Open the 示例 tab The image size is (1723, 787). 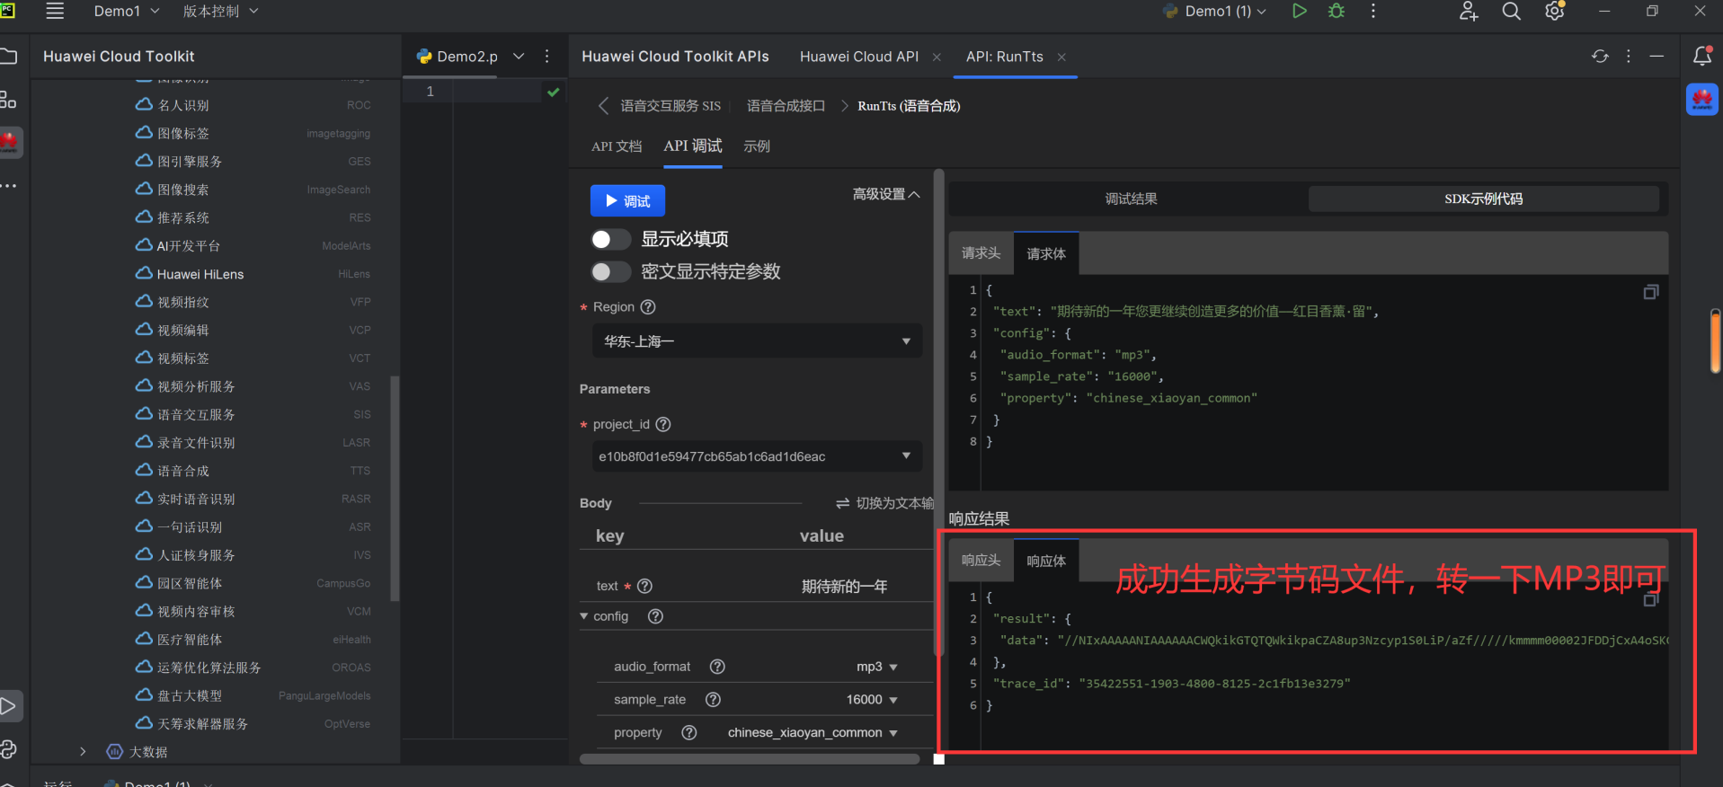click(757, 146)
